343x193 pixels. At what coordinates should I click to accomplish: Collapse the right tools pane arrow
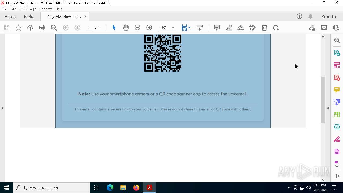[x=328, y=108]
